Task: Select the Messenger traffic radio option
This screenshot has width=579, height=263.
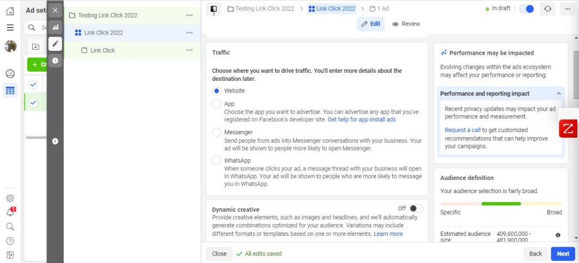Action: 217,132
